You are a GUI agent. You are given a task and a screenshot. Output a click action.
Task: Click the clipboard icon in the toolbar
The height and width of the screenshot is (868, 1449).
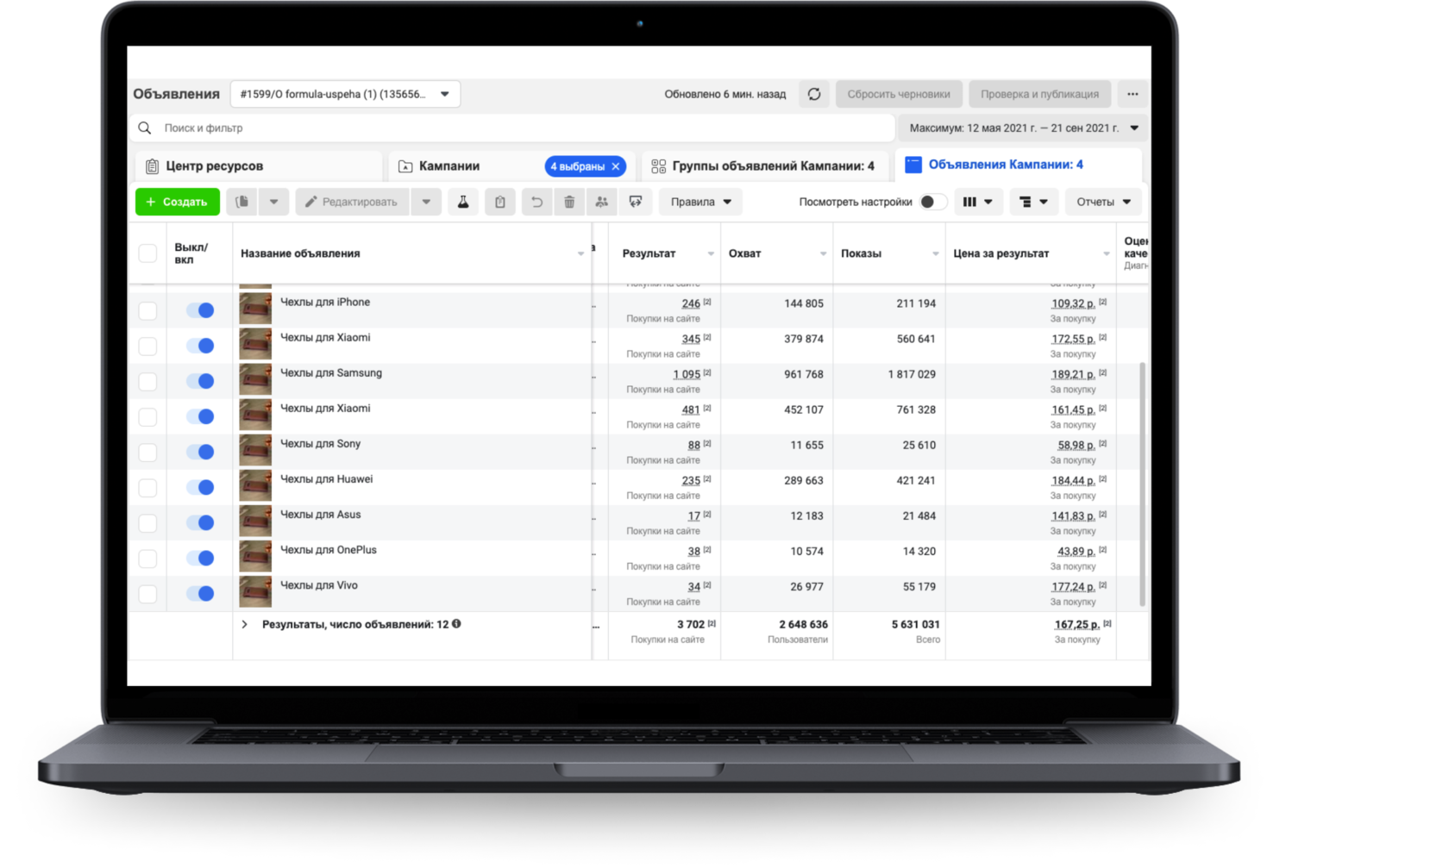click(500, 202)
